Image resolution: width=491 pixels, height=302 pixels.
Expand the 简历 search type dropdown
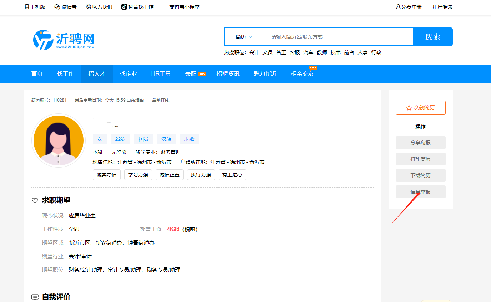pyautogui.click(x=244, y=37)
